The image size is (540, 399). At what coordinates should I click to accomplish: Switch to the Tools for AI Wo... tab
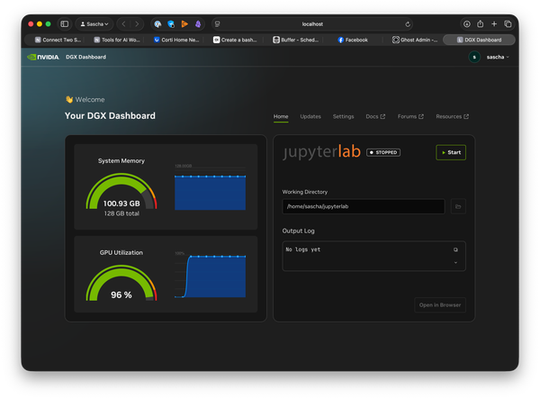click(117, 40)
